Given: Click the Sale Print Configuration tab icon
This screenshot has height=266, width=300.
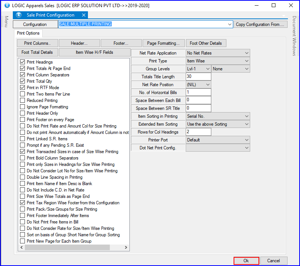Looking at the screenshot, I should (19, 15).
